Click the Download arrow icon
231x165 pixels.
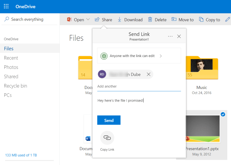120,19
